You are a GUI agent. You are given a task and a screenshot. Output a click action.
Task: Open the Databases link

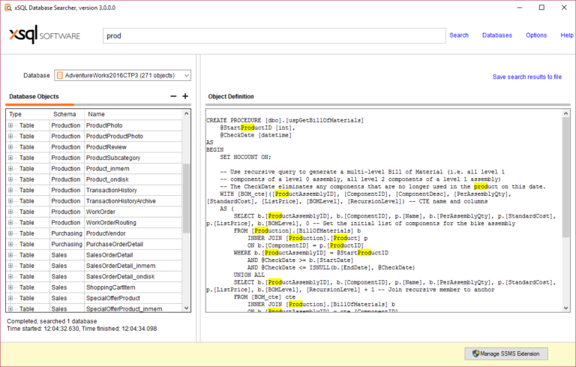tap(496, 35)
